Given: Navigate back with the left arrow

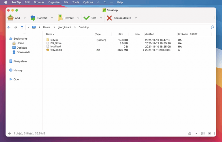Looking at the screenshot, I should coord(9,27).
